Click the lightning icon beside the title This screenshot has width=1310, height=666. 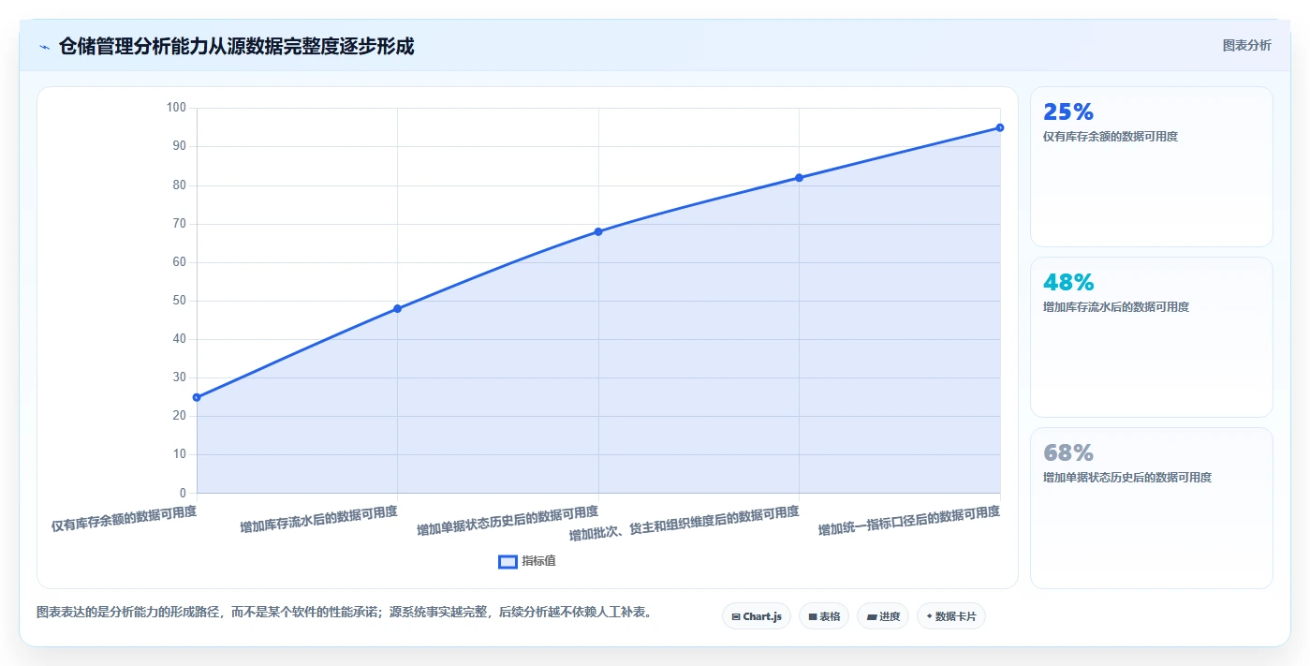tap(44, 47)
